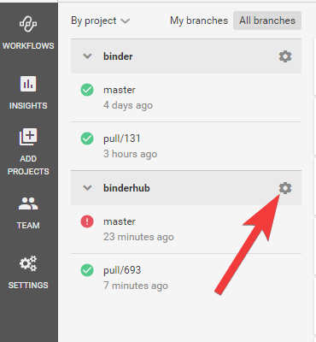
Task: Click green success icon for binder master
Action: pyautogui.click(x=87, y=90)
